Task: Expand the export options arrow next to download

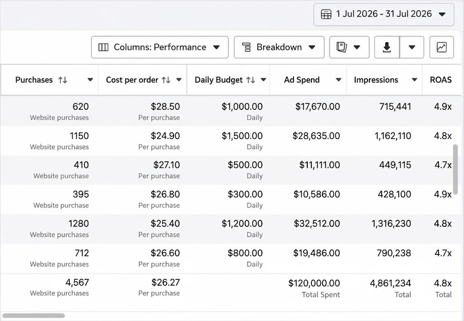Action: point(412,47)
